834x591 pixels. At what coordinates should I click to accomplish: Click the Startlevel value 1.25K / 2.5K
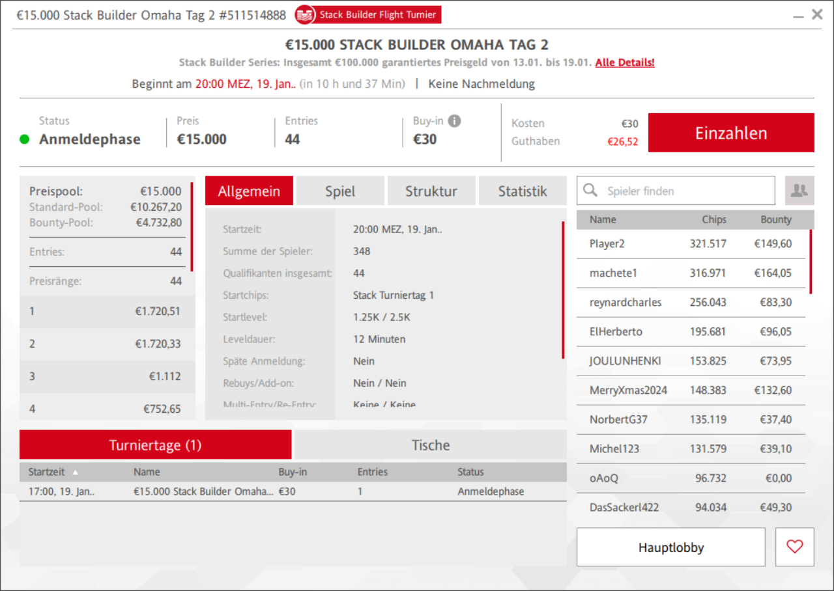(382, 317)
